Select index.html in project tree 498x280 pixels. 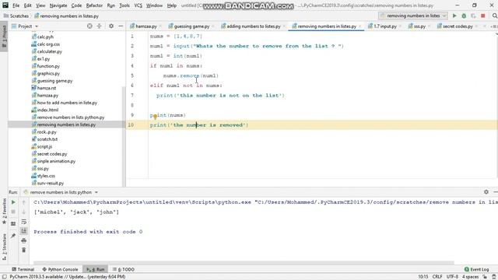47,110
